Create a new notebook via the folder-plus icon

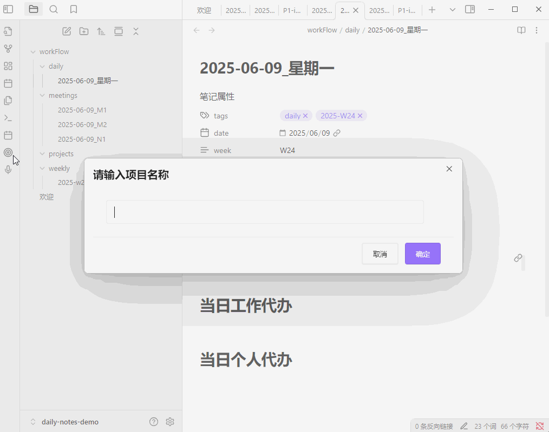click(x=83, y=31)
